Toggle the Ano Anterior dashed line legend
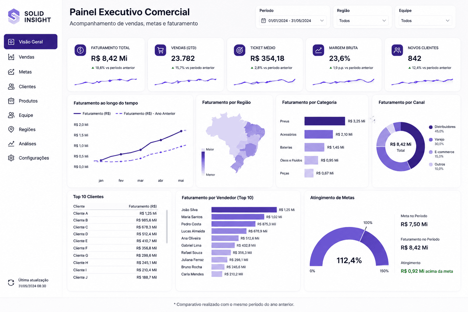 [x=146, y=114]
